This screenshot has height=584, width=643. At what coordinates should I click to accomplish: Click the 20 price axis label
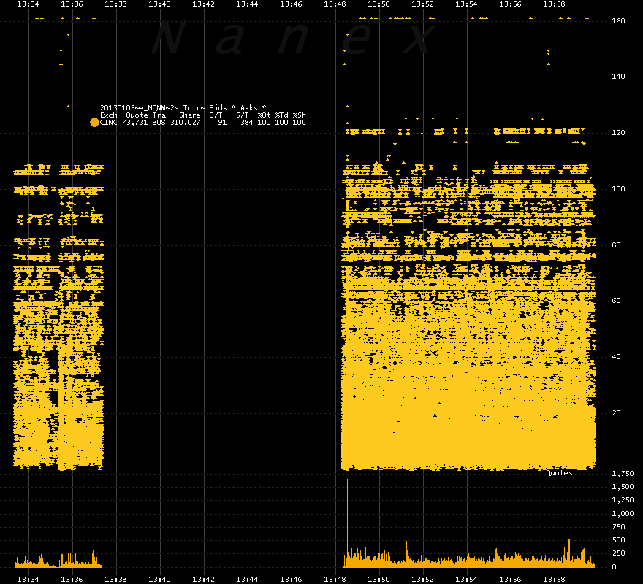pos(617,413)
